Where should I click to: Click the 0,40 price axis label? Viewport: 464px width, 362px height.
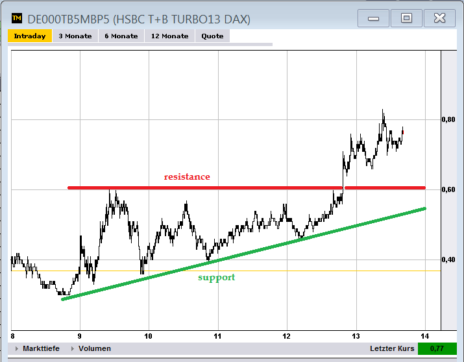click(x=448, y=259)
